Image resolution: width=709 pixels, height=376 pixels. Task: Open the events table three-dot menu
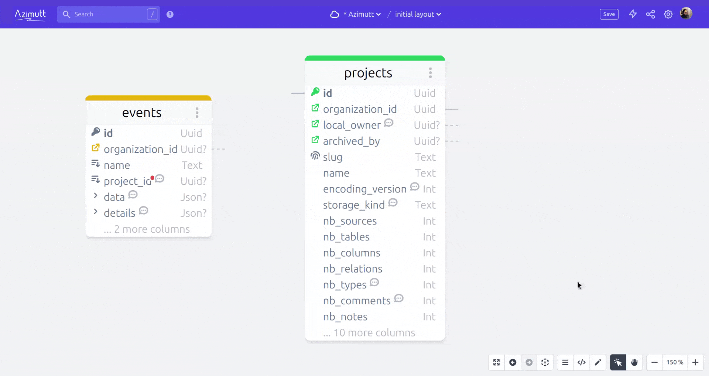tap(197, 113)
